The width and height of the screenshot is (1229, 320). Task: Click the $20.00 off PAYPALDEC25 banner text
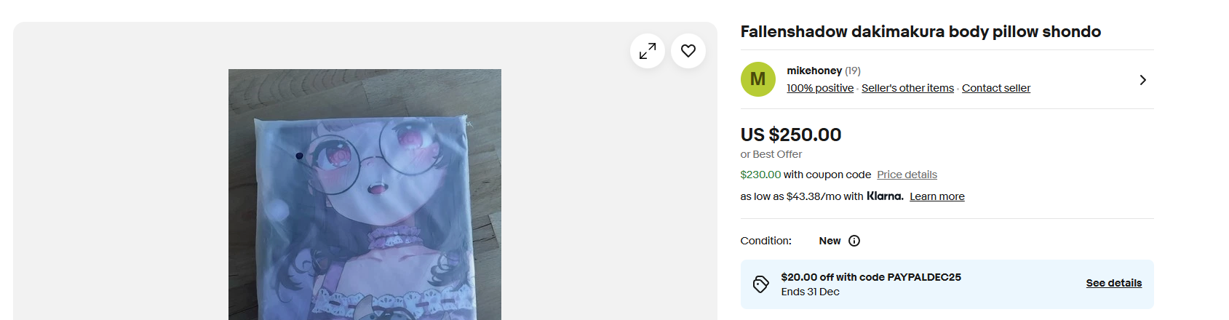click(x=871, y=277)
